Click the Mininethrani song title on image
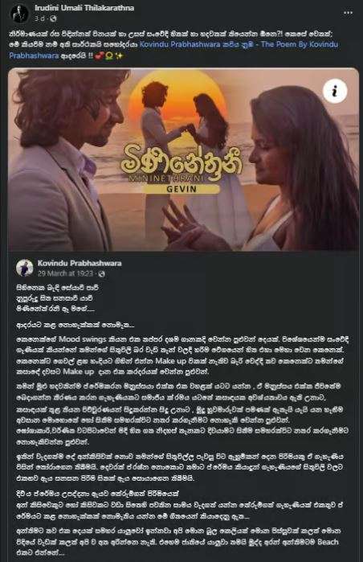363x562 pixels. coord(181,162)
